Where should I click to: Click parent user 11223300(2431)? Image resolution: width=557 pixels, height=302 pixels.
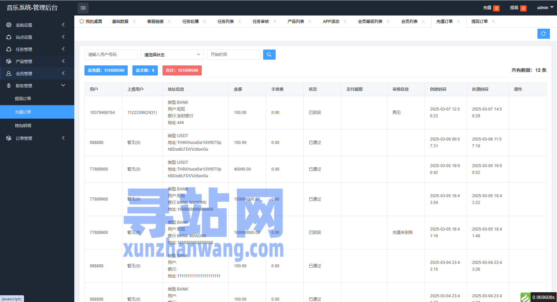[x=142, y=113]
